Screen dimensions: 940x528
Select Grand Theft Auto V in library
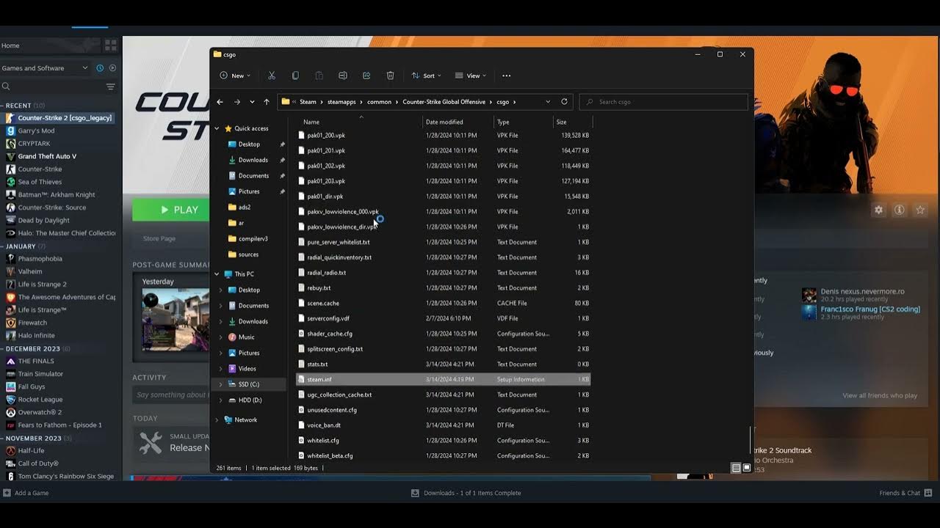point(47,156)
